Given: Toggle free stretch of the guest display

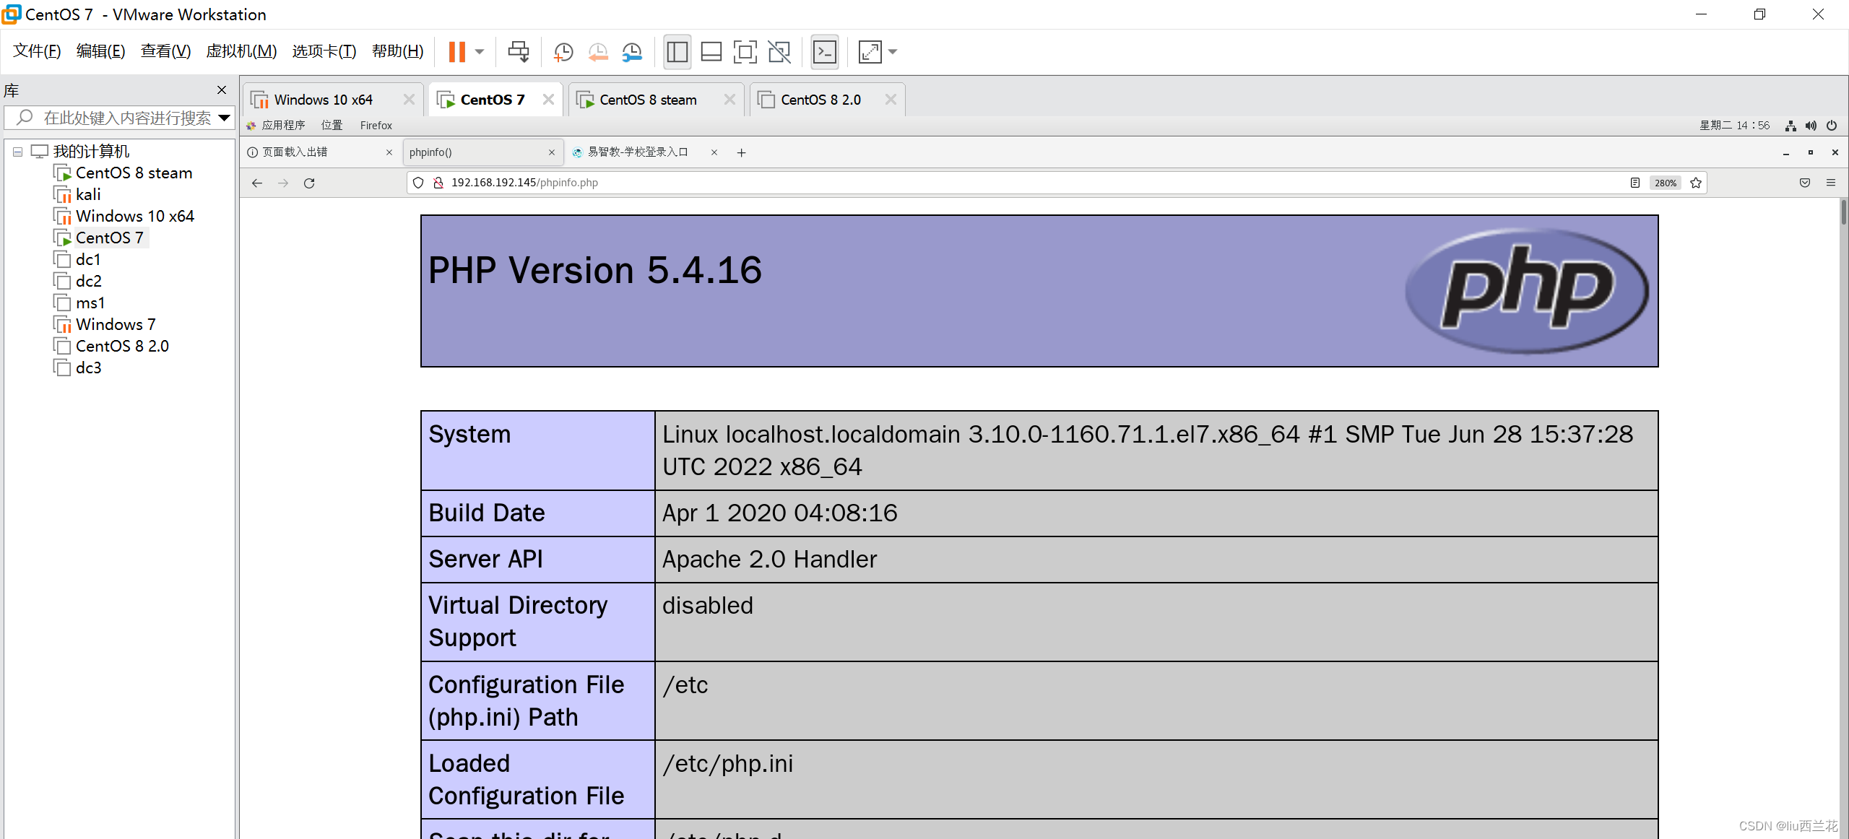Looking at the screenshot, I should coord(779,51).
